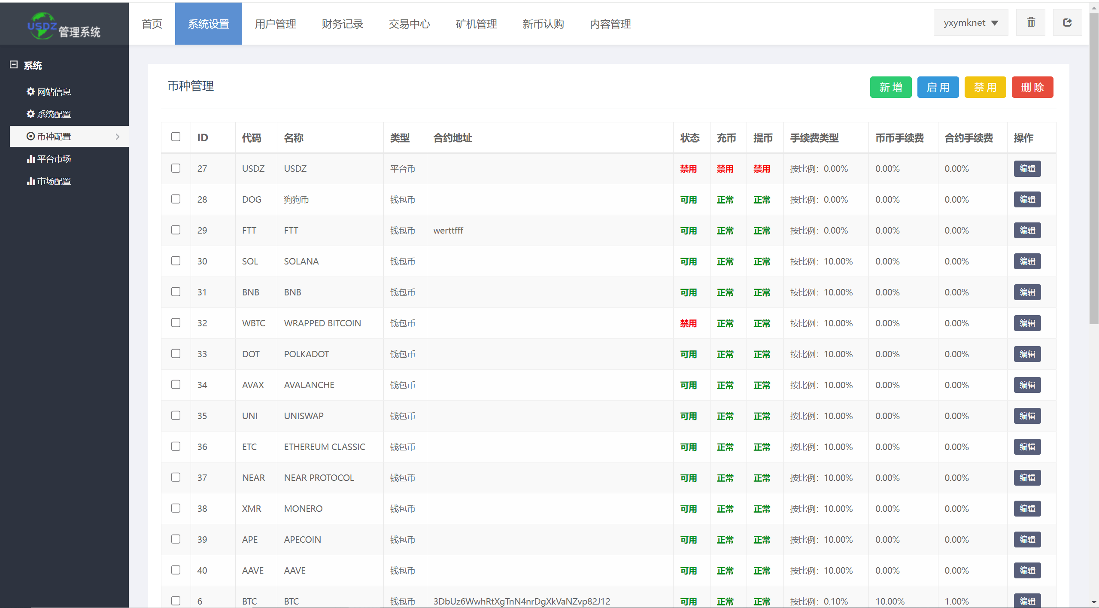Image resolution: width=1099 pixels, height=608 pixels.
Task: Check the DOG row checkbox
Action: [x=176, y=199]
